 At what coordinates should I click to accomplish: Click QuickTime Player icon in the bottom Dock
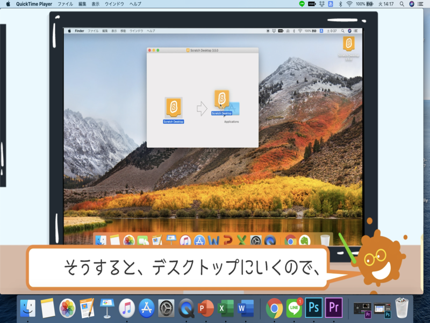(186, 308)
